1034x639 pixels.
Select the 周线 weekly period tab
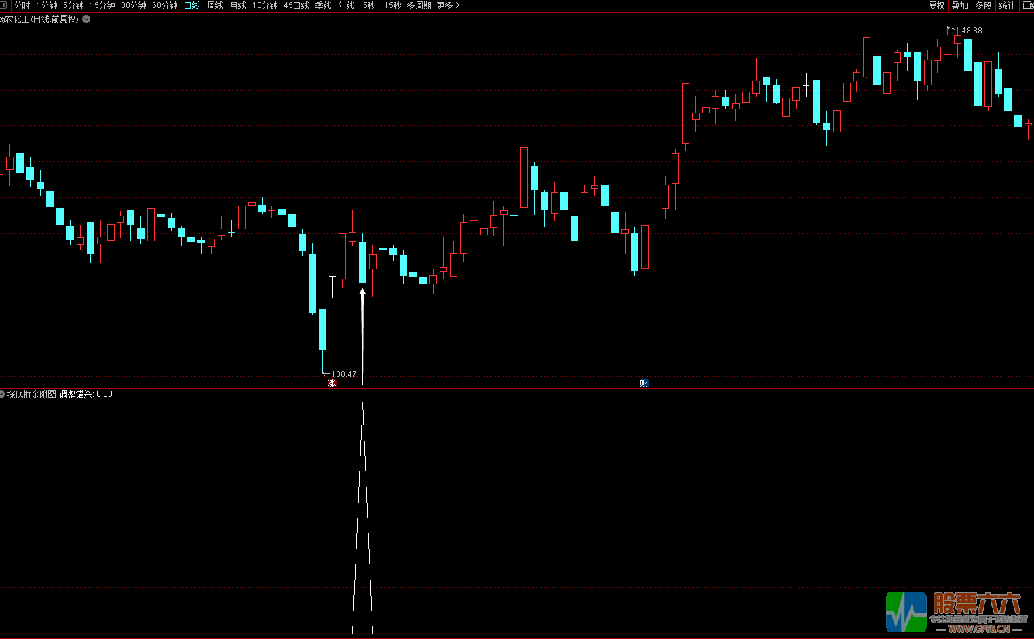coord(215,5)
